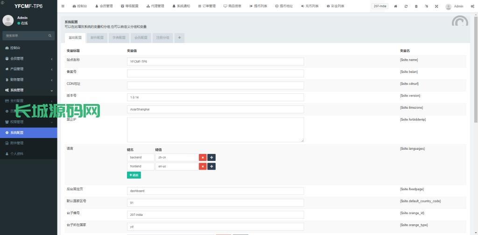Open 订单管理 in the top navigation

click(x=206, y=7)
